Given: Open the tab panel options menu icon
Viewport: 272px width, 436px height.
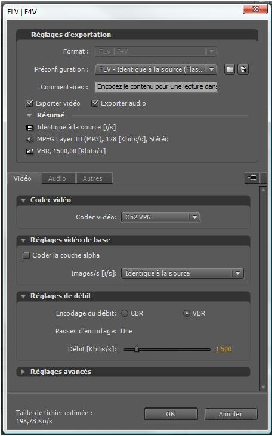Looking at the screenshot, I should 252,177.
